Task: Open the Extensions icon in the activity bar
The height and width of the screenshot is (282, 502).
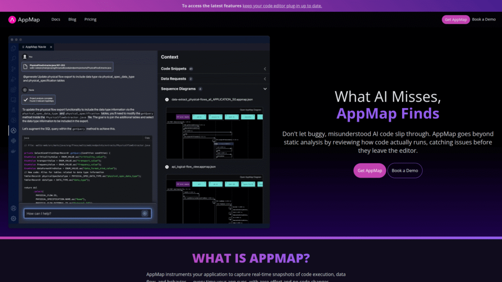Action: pos(14,89)
